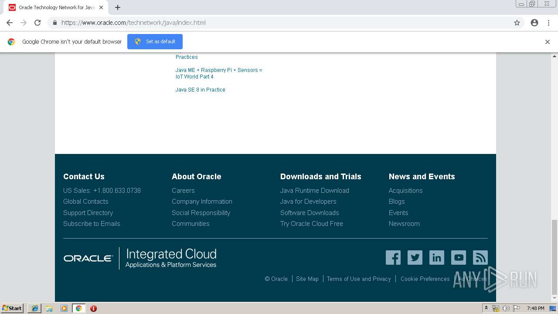Viewport: 558px width, 314px height.
Task: Open the Blogs link
Action: (397, 201)
